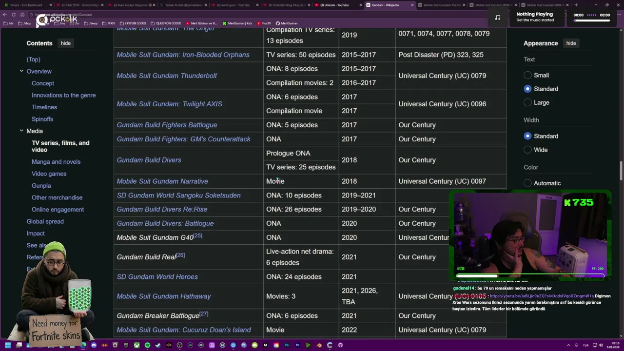Switch to the Unicorn - YouTube tab

338,5
